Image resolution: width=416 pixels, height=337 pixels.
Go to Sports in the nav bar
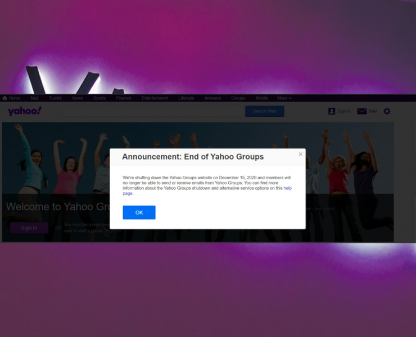click(x=100, y=98)
